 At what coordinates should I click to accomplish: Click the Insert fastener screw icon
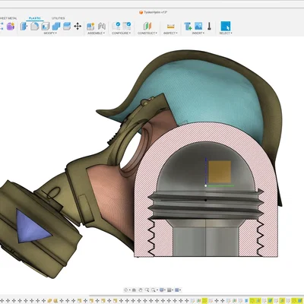pos(209,26)
